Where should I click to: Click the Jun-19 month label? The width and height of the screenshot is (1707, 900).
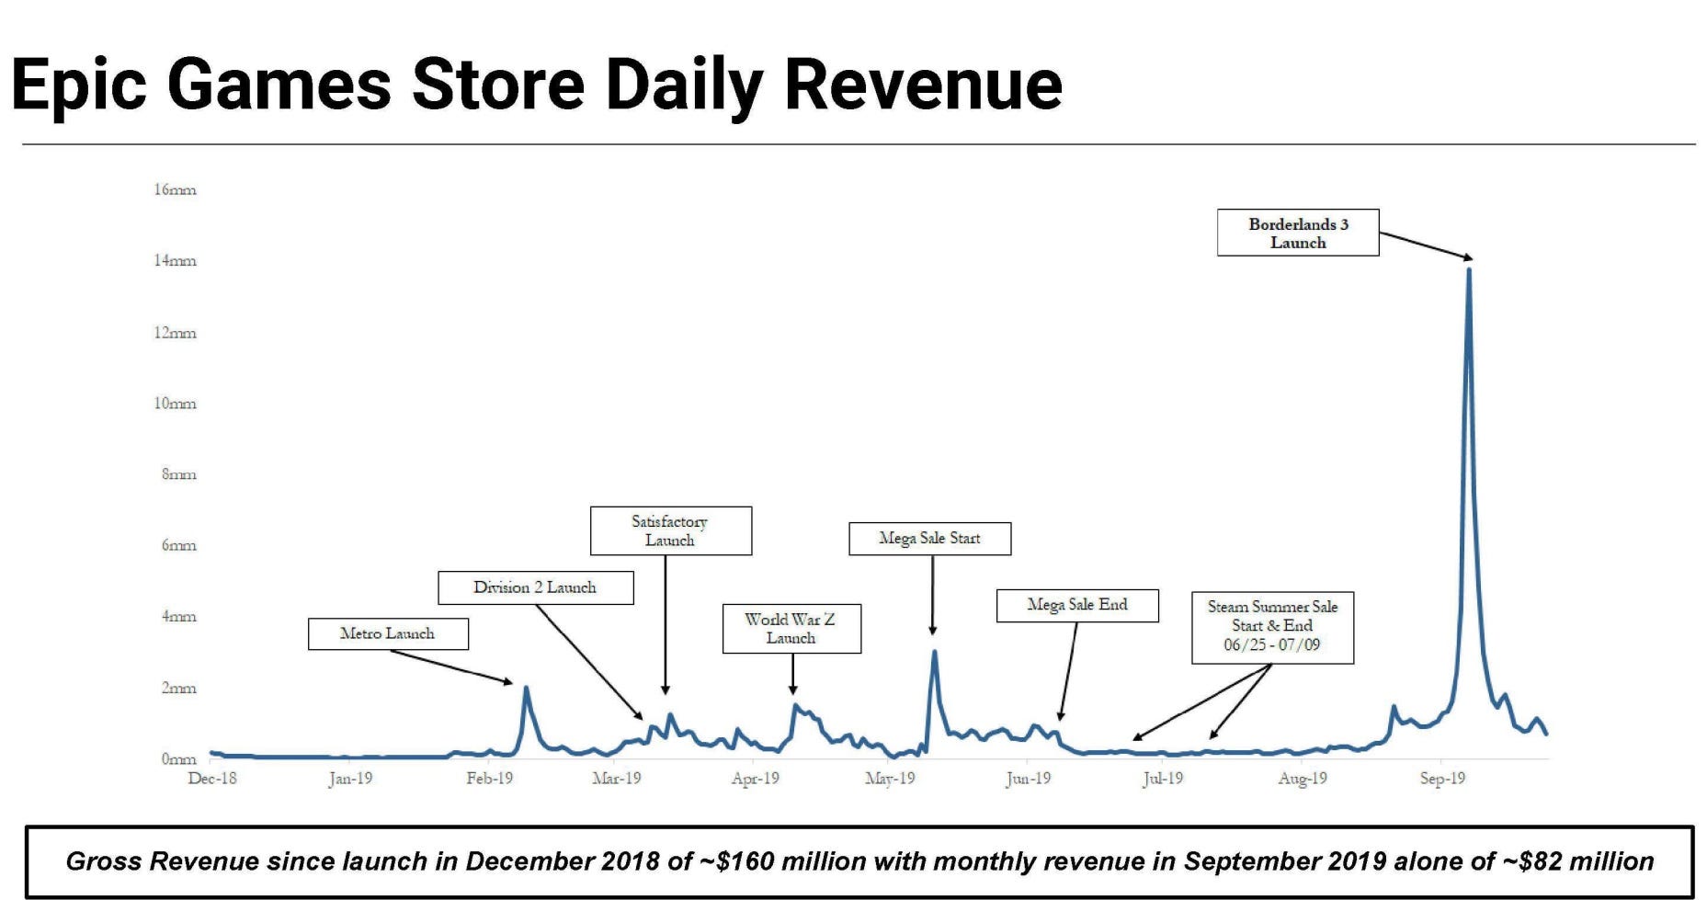tap(1030, 777)
